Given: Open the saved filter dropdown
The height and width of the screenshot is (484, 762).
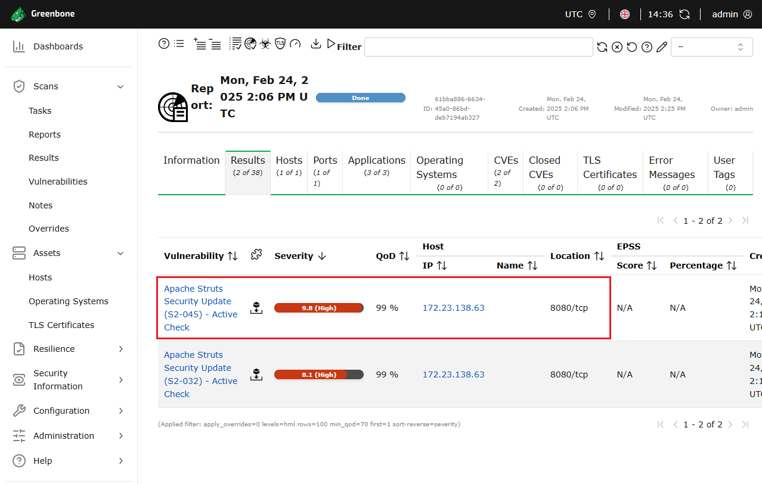Looking at the screenshot, I should click(711, 47).
